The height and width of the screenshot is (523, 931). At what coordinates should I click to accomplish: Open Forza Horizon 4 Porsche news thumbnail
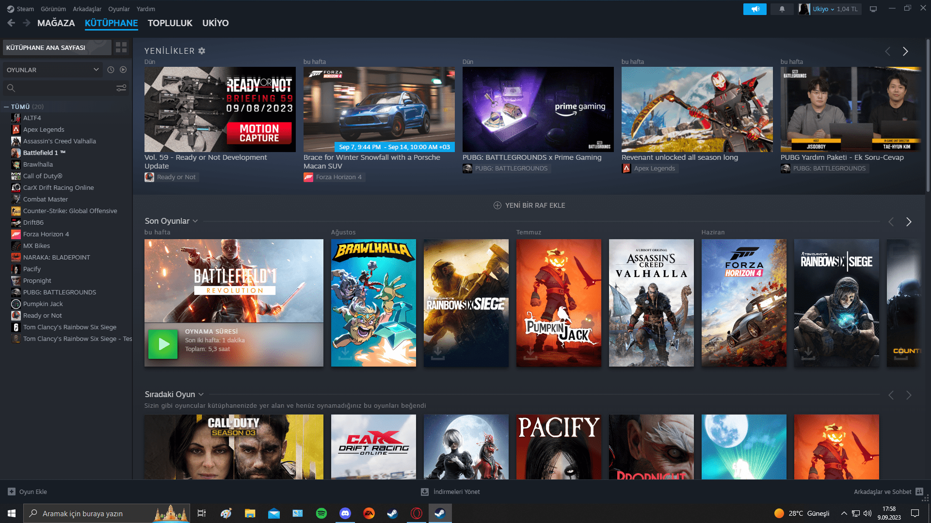[379, 109]
